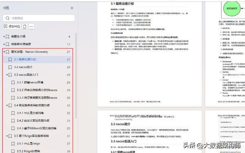Click bookmark icon beside 3.4.2 entry

(x=13, y=121)
